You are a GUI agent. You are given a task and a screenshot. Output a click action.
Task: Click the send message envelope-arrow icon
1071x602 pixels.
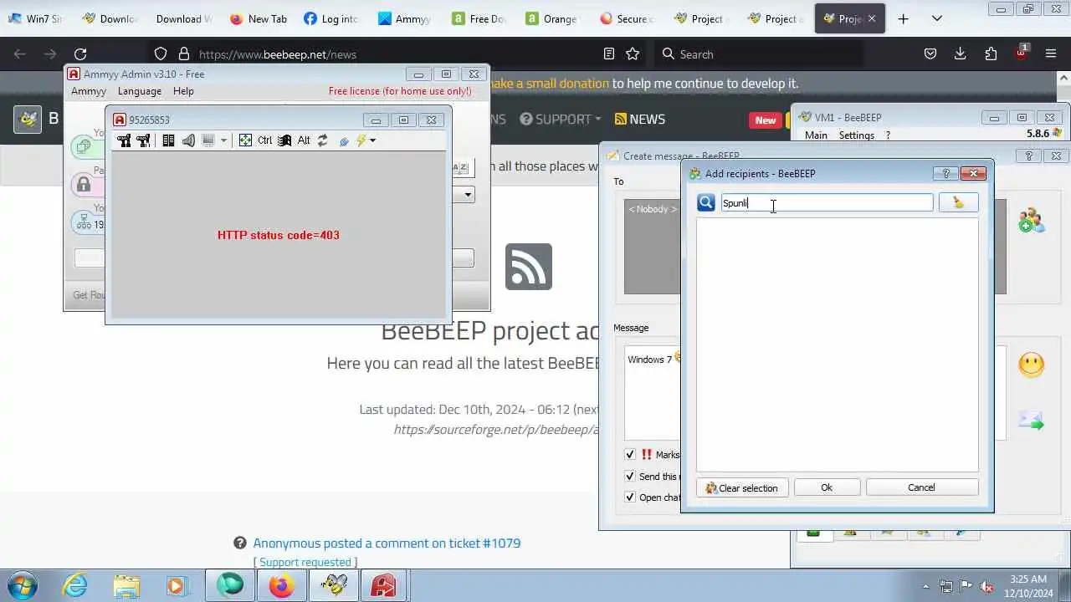(x=1031, y=421)
